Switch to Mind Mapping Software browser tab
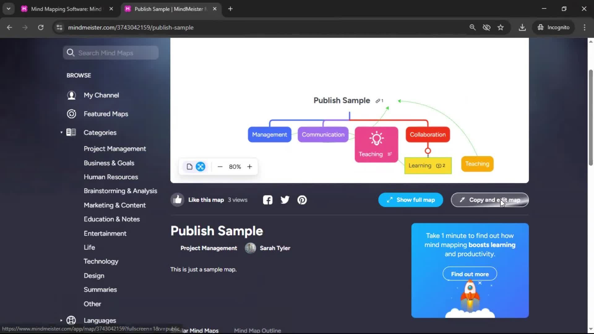This screenshot has width=594, height=334. (66, 9)
